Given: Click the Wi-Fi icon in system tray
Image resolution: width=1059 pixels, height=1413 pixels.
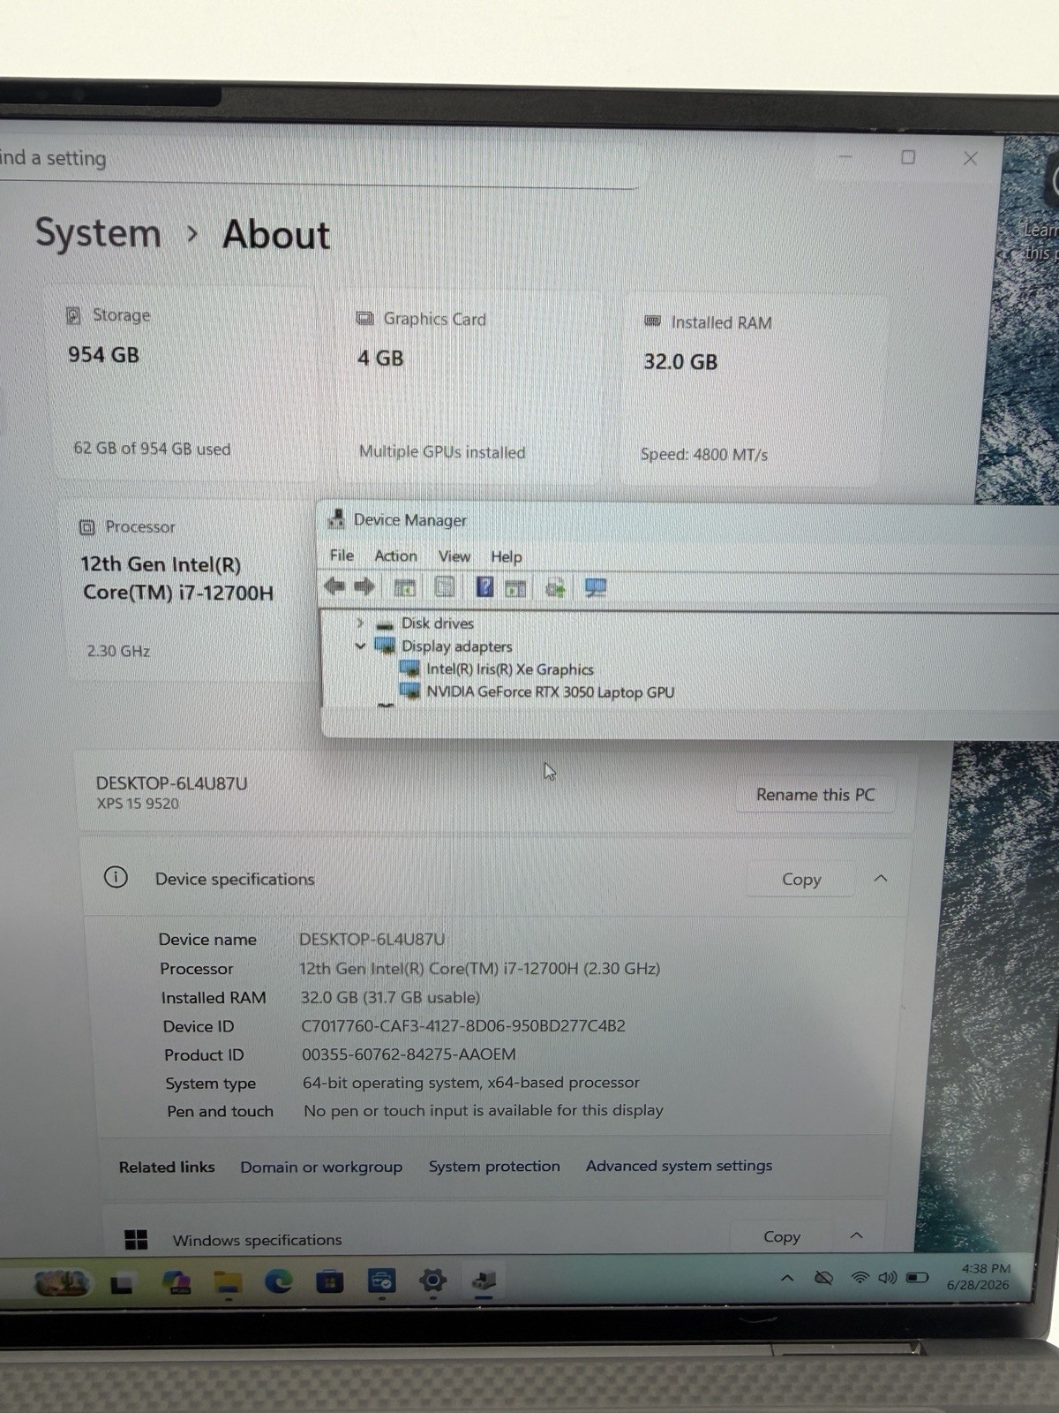Looking at the screenshot, I should tap(860, 1278).
